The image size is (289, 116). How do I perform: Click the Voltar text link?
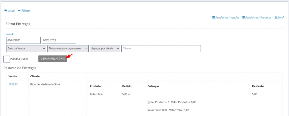[11, 11]
